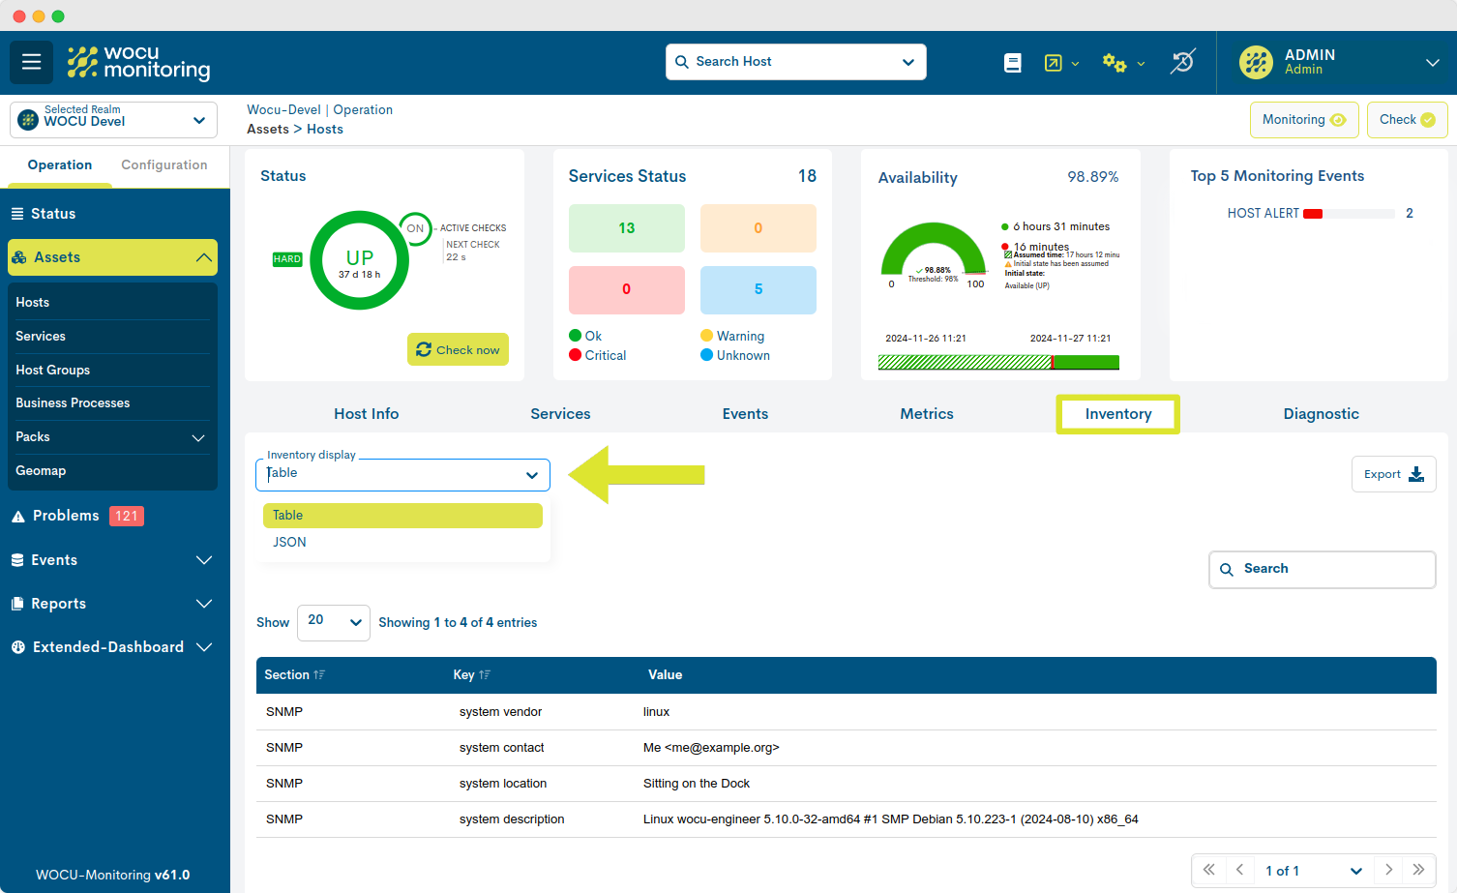Click the Hosts breadcrumb link
1457x893 pixels.
325,130
